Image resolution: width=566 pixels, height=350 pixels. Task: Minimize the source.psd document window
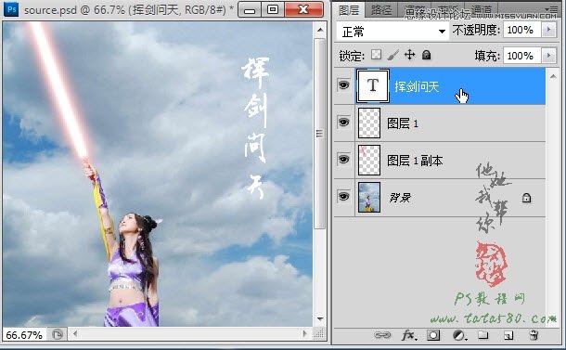[x=250, y=10]
